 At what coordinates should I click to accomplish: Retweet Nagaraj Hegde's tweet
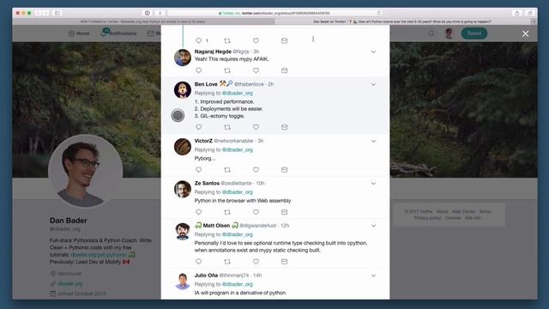227,70
